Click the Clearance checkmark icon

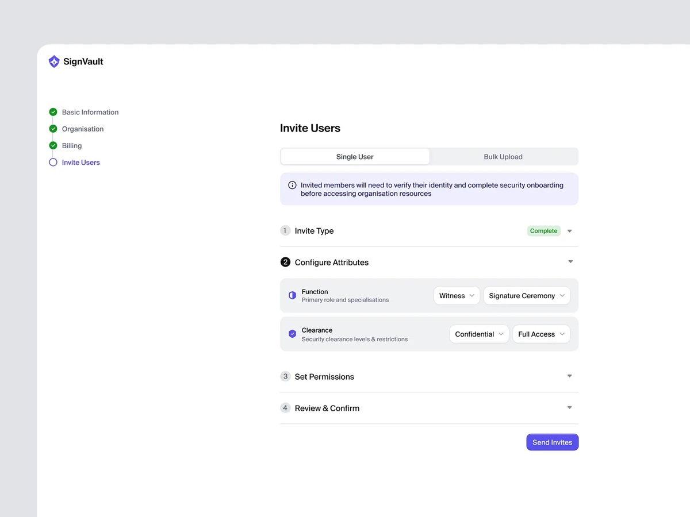[x=292, y=333]
